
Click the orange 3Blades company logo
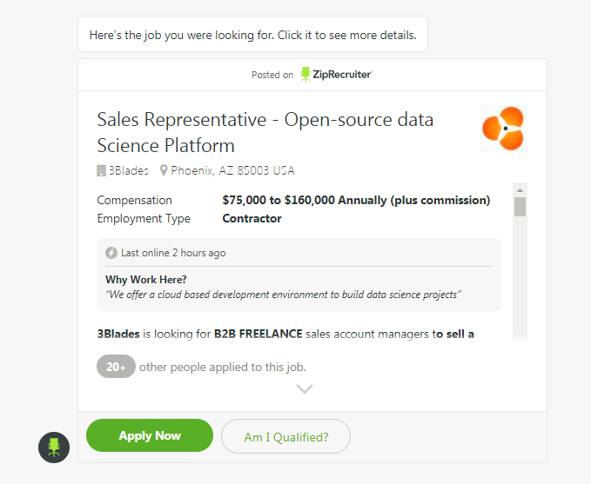click(504, 129)
